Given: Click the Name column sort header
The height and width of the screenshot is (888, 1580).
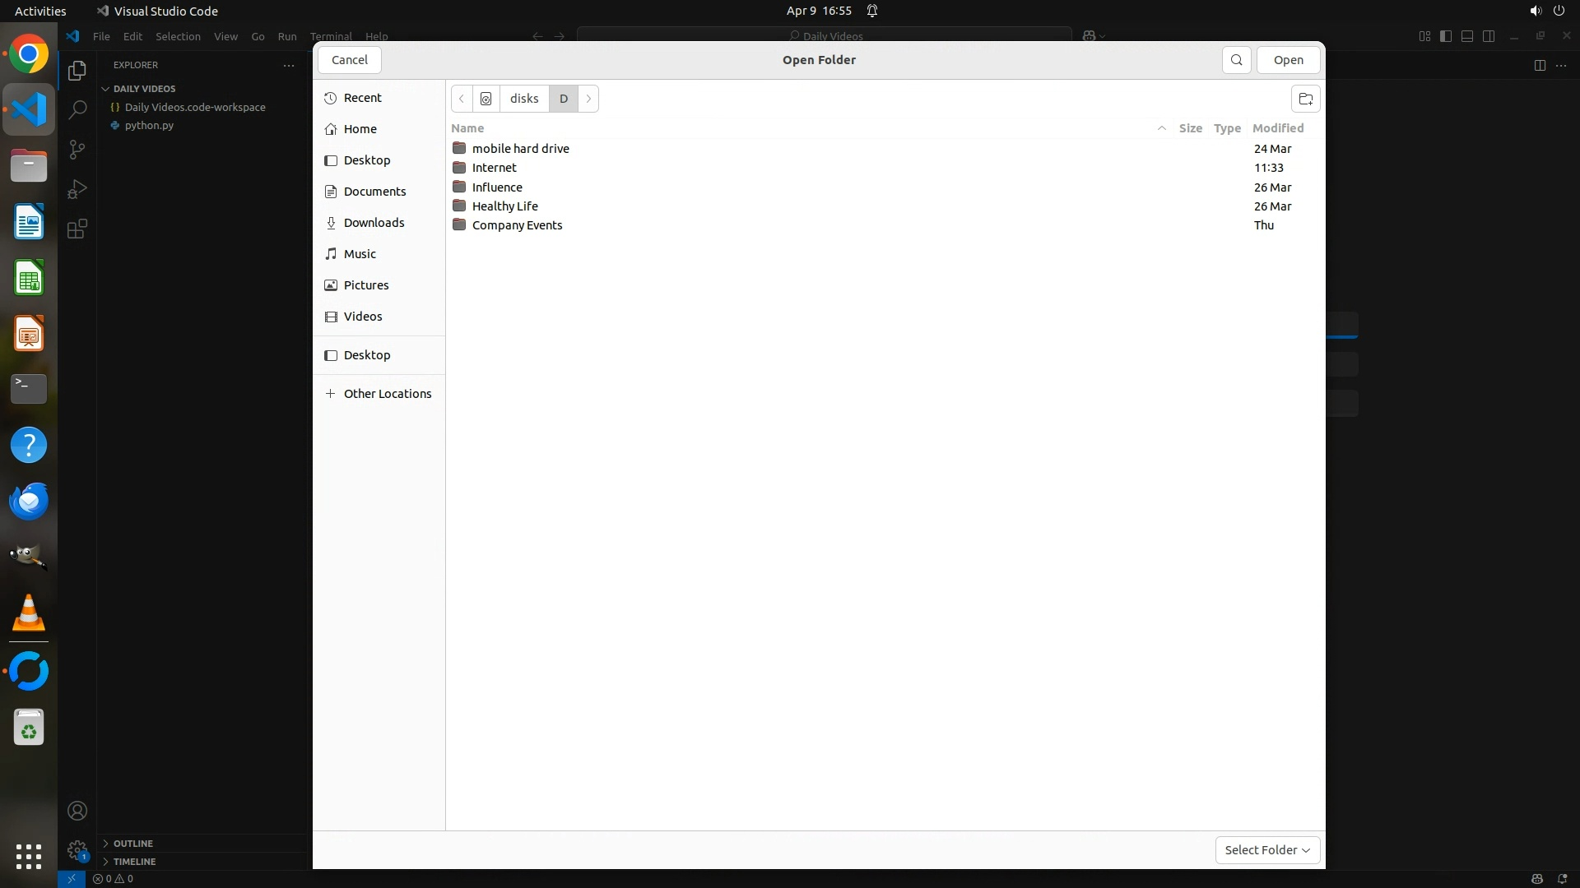Looking at the screenshot, I should (x=467, y=128).
